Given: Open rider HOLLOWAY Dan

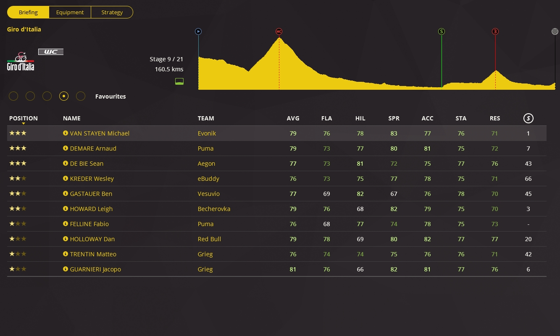Looking at the screenshot, I should point(92,239).
